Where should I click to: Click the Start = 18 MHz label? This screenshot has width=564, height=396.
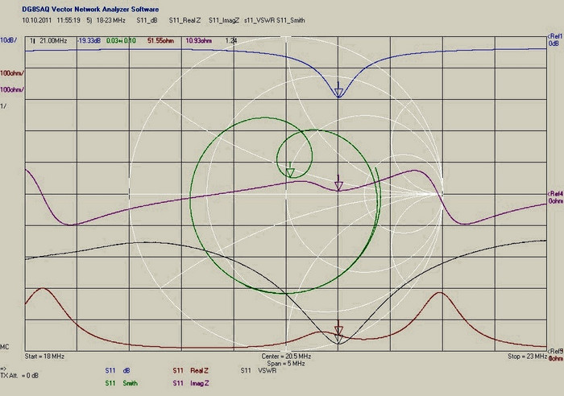point(44,356)
